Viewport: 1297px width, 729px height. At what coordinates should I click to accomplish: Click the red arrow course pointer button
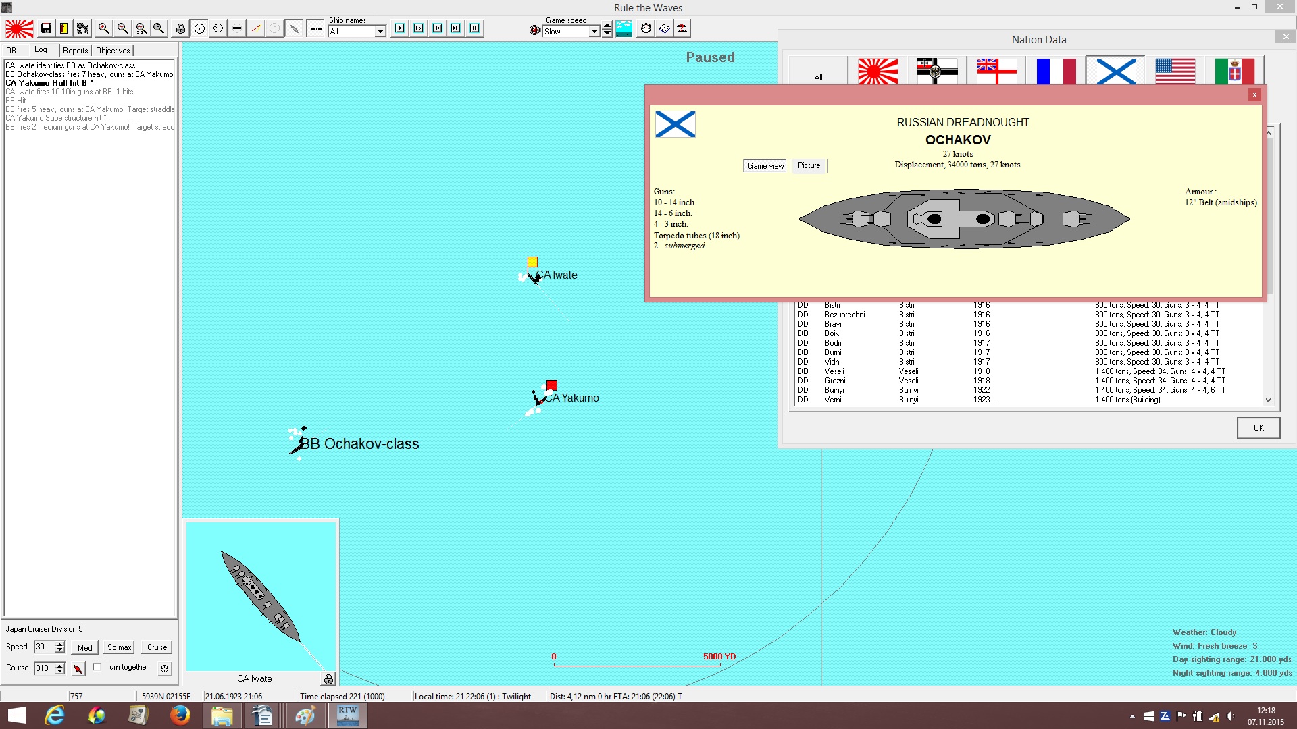pyautogui.click(x=78, y=668)
